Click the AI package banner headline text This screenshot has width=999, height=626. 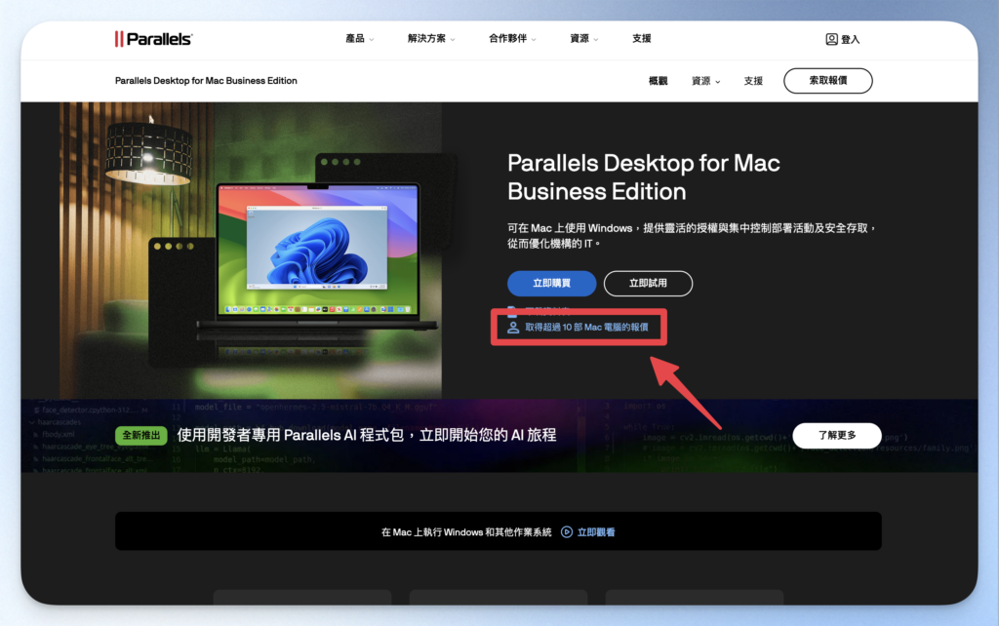click(367, 435)
